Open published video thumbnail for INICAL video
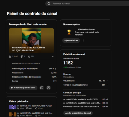Viewport: 129px width, 117px height. pos(13,107)
